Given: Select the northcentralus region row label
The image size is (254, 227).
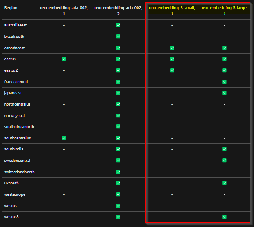Looking at the screenshot, I should pyautogui.click(x=17, y=104).
